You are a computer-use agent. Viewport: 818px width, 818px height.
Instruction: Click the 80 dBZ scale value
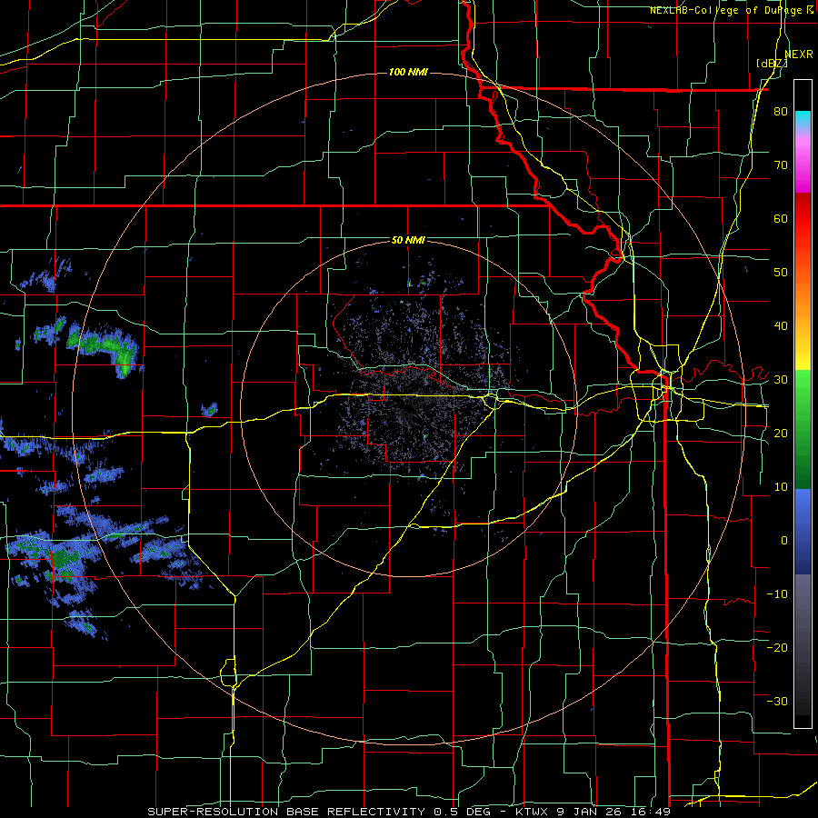[x=781, y=112]
